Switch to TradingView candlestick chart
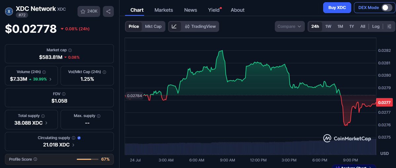Image resolution: width=396 pixels, height=168 pixels. tap(200, 26)
